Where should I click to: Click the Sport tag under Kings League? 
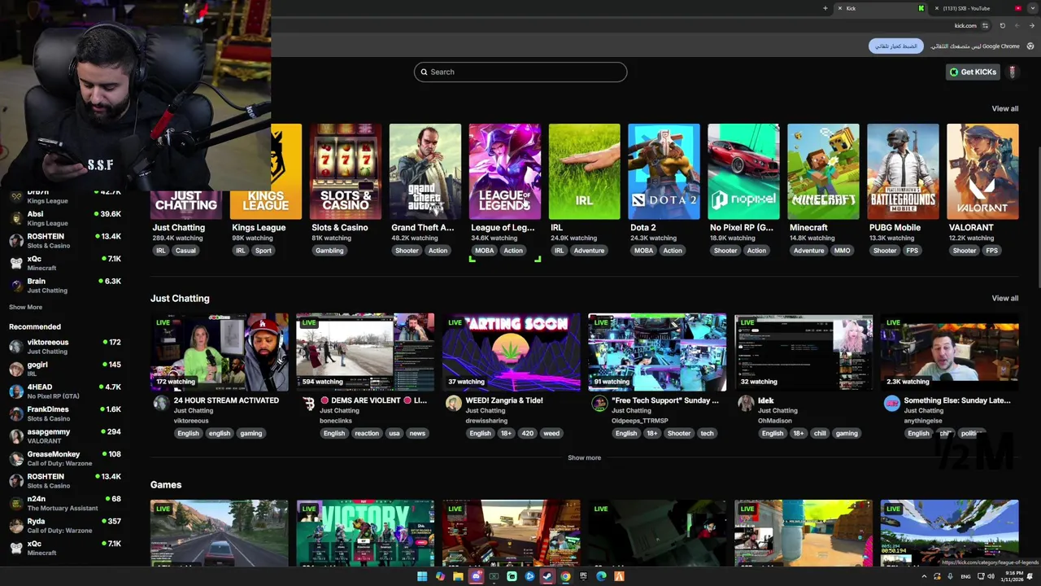pyautogui.click(x=263, y=251)
